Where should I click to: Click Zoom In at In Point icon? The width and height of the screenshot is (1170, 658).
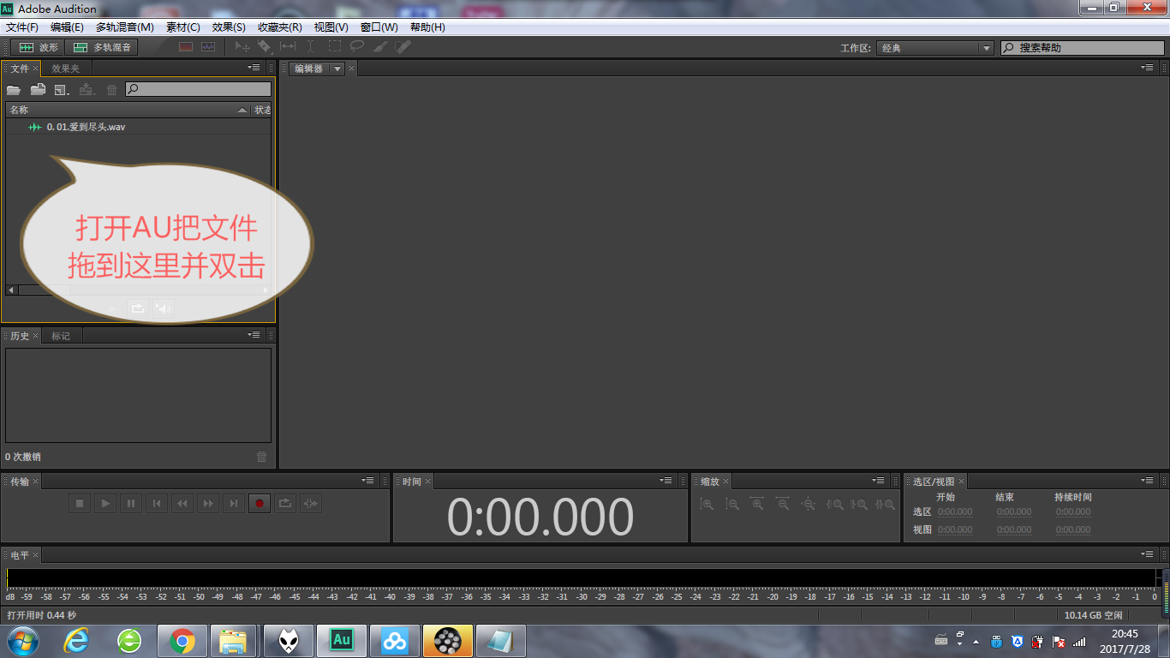(x=835, y=505)
